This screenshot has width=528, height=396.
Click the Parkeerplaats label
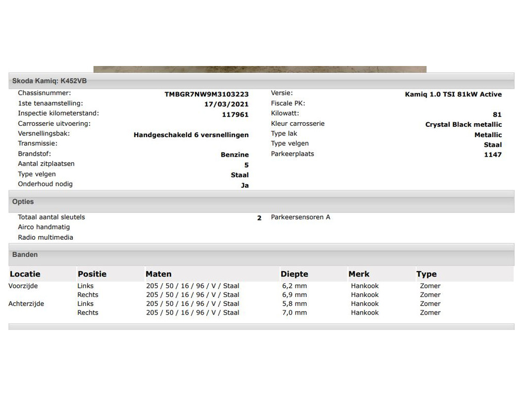292,154
